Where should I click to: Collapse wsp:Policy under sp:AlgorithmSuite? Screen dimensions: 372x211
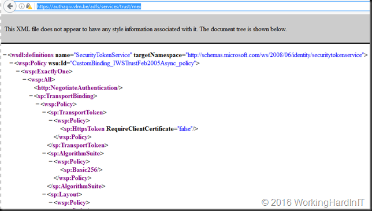pos(50,162)
